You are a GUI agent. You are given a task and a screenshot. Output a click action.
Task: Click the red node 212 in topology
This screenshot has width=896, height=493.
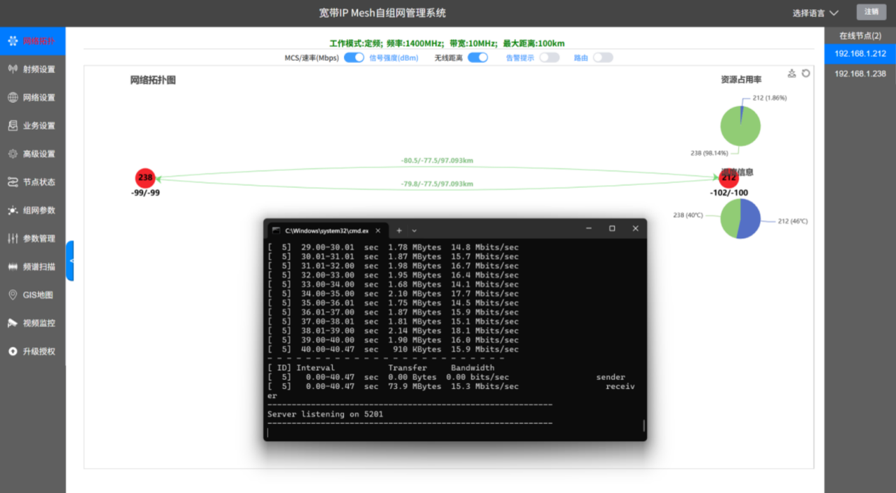728,178
